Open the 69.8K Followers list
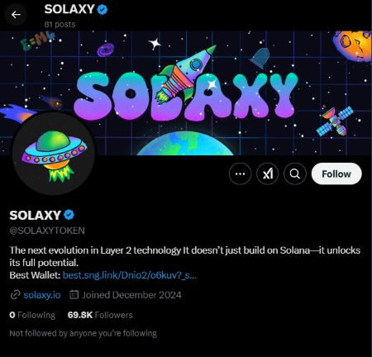The height and width of the screenshot is (357, 372). (x=100, y=315)
